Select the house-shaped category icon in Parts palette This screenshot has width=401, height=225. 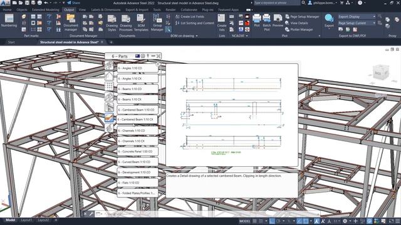(x=109, y=76)
